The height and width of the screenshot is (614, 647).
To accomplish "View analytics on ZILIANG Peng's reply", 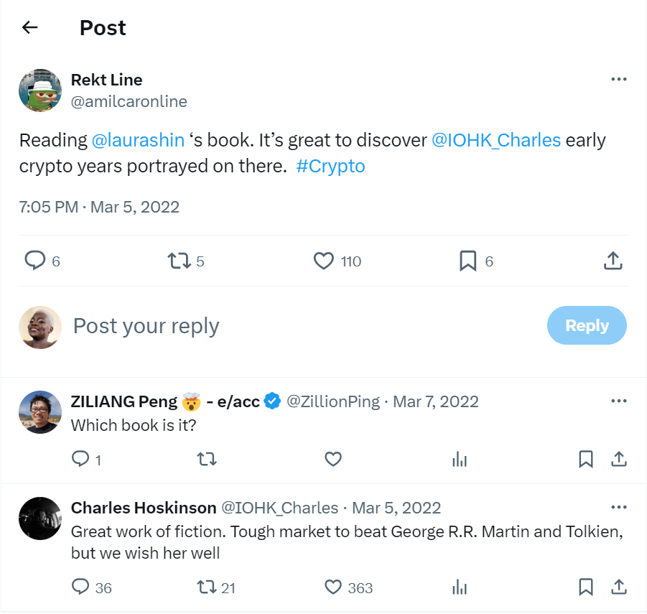I will coord(460,459).
